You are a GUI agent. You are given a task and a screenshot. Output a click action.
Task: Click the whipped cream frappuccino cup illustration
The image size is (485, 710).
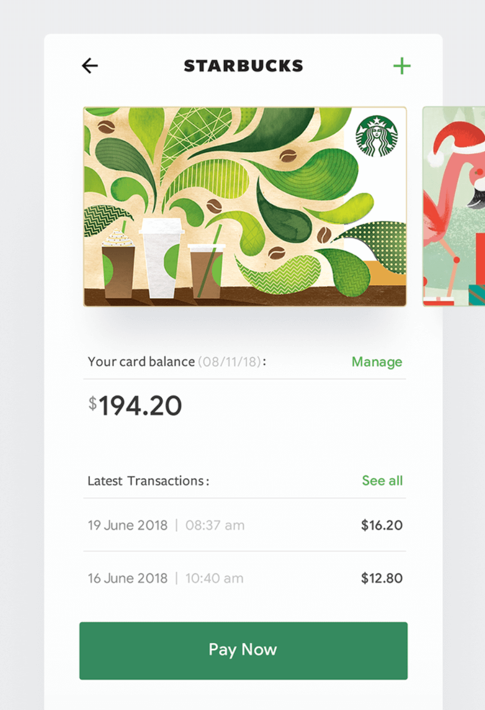coord(118,264)
